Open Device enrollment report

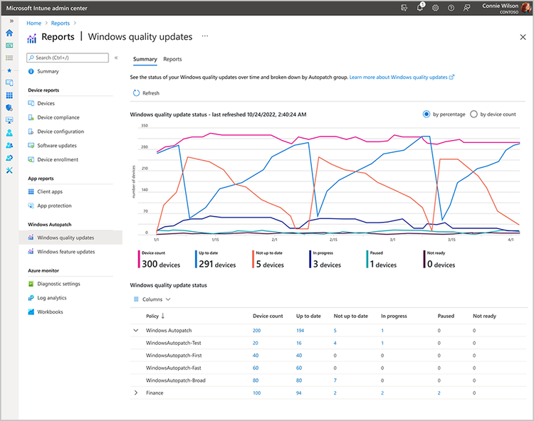[x=58, y=159]
